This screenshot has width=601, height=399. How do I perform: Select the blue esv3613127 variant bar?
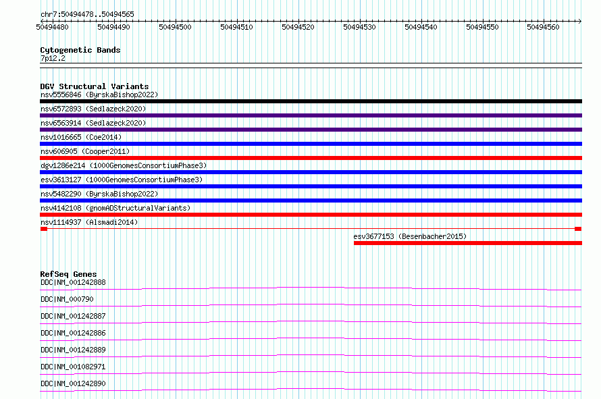coord(311,186)
